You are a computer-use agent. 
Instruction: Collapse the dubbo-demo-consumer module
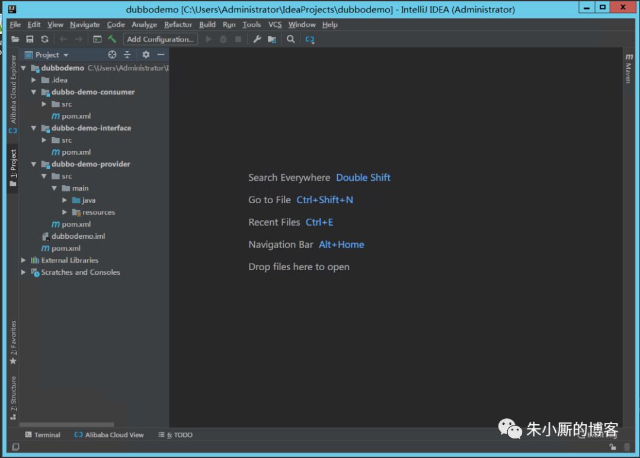tap(34, 92)
